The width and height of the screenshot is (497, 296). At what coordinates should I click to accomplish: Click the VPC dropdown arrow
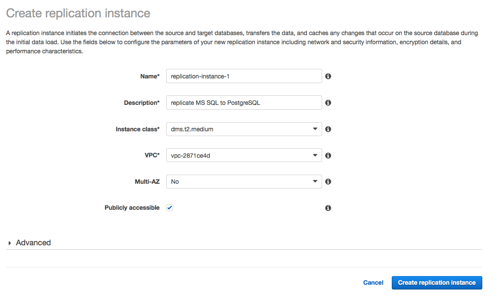316,155
